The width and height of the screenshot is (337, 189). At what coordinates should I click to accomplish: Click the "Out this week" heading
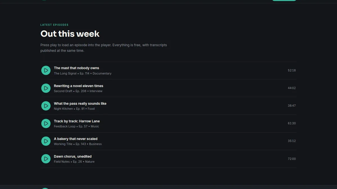point(70,34)
